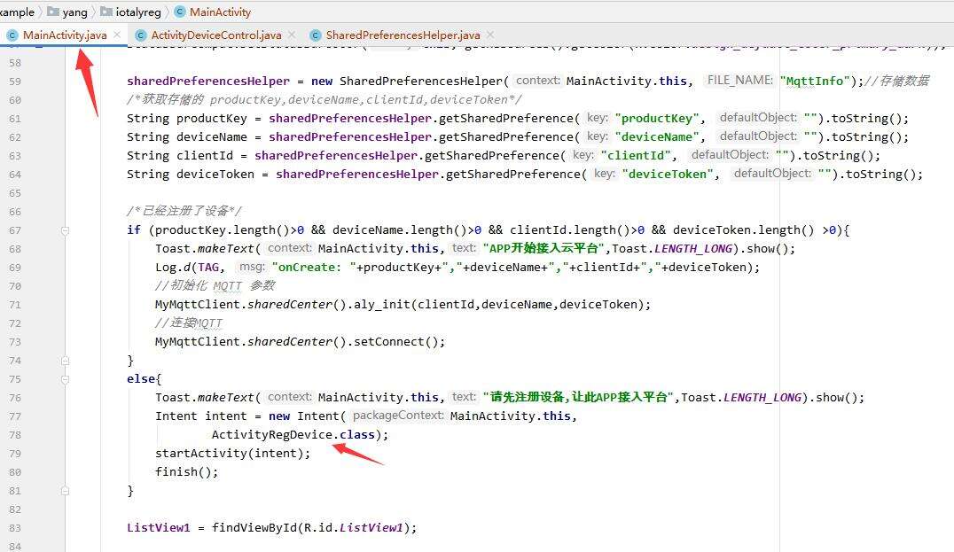Click the fold end marker at line 81
The image size is (954, 552).
(x=66, y=491)
